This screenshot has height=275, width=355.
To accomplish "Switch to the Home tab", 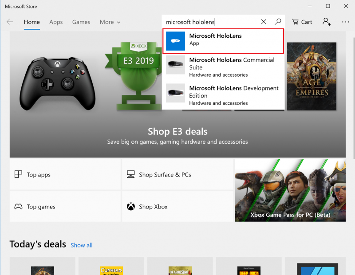I will 32,22.
